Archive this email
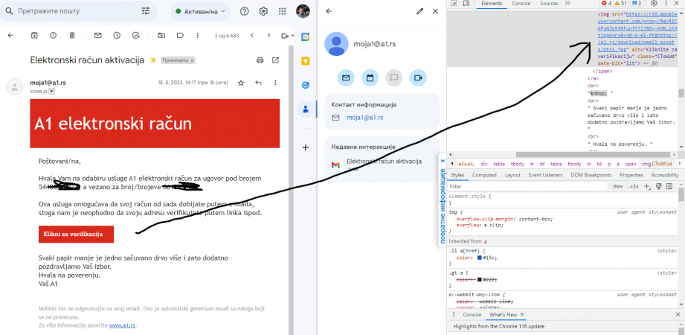 click(34, 36)
